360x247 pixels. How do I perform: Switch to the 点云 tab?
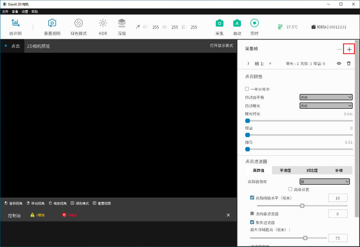click(x=12, y=46)
